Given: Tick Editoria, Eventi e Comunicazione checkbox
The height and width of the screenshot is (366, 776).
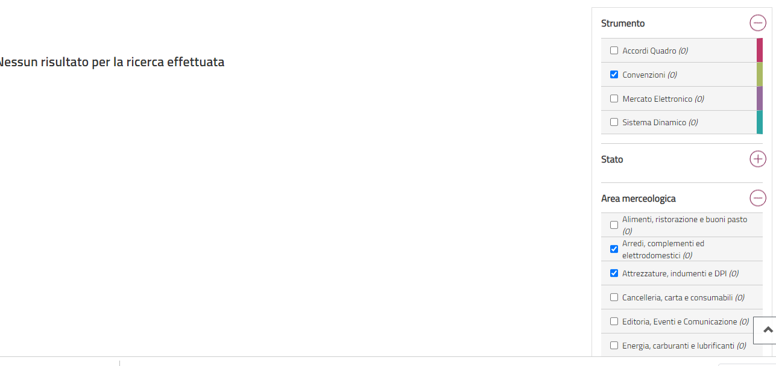Looking at the screenshot, I should 614,321.
